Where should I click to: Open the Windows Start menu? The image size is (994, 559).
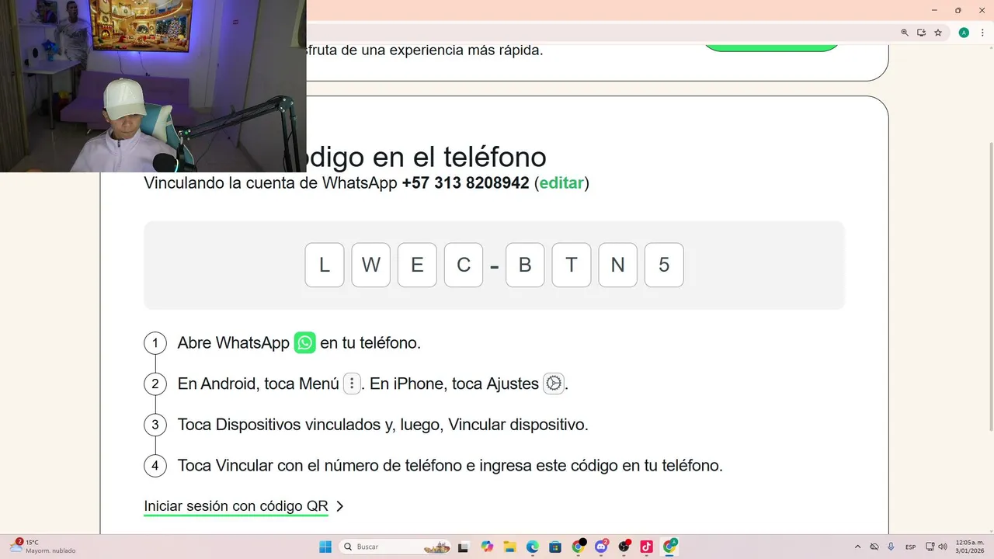[325, 547]
